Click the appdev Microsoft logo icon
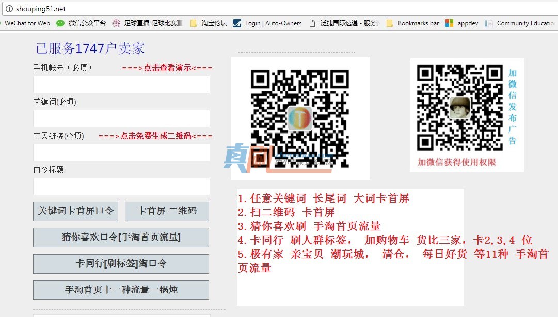The width and height of the screenshot is (558, 317). tap(450, 23)
